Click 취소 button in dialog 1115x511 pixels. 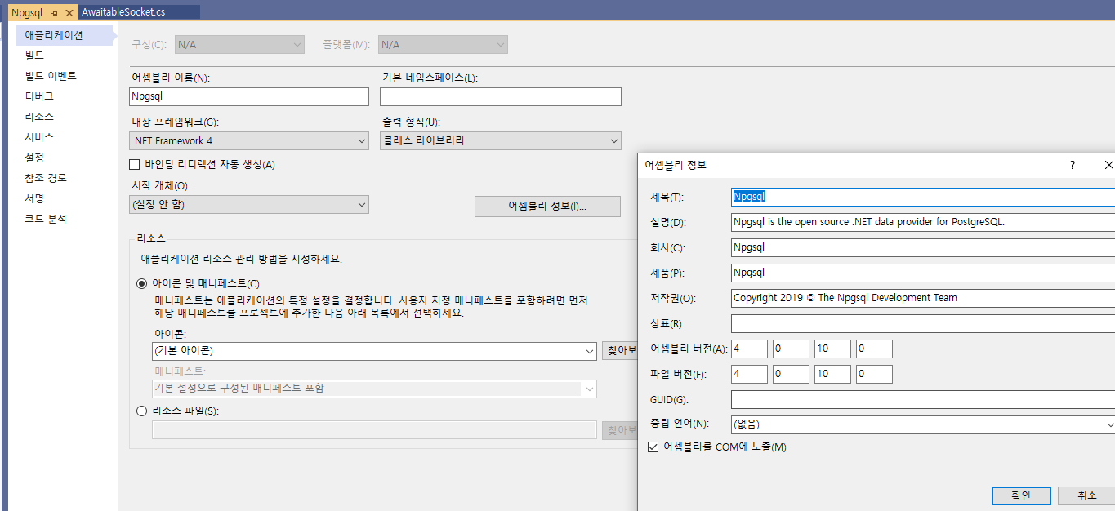[x=1086, y=495]
